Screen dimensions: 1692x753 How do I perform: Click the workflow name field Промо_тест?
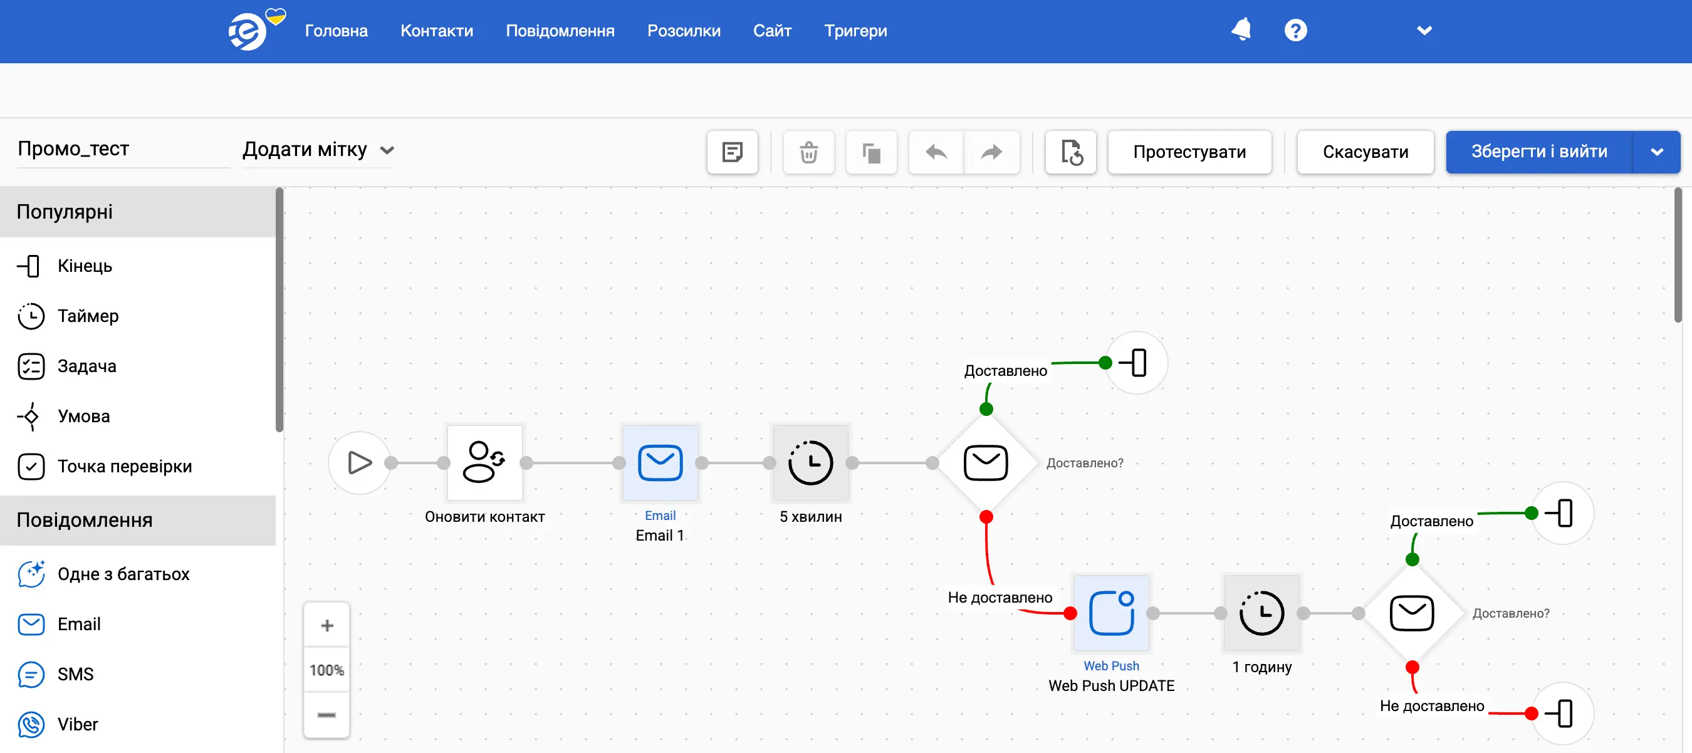coord(123,149)
